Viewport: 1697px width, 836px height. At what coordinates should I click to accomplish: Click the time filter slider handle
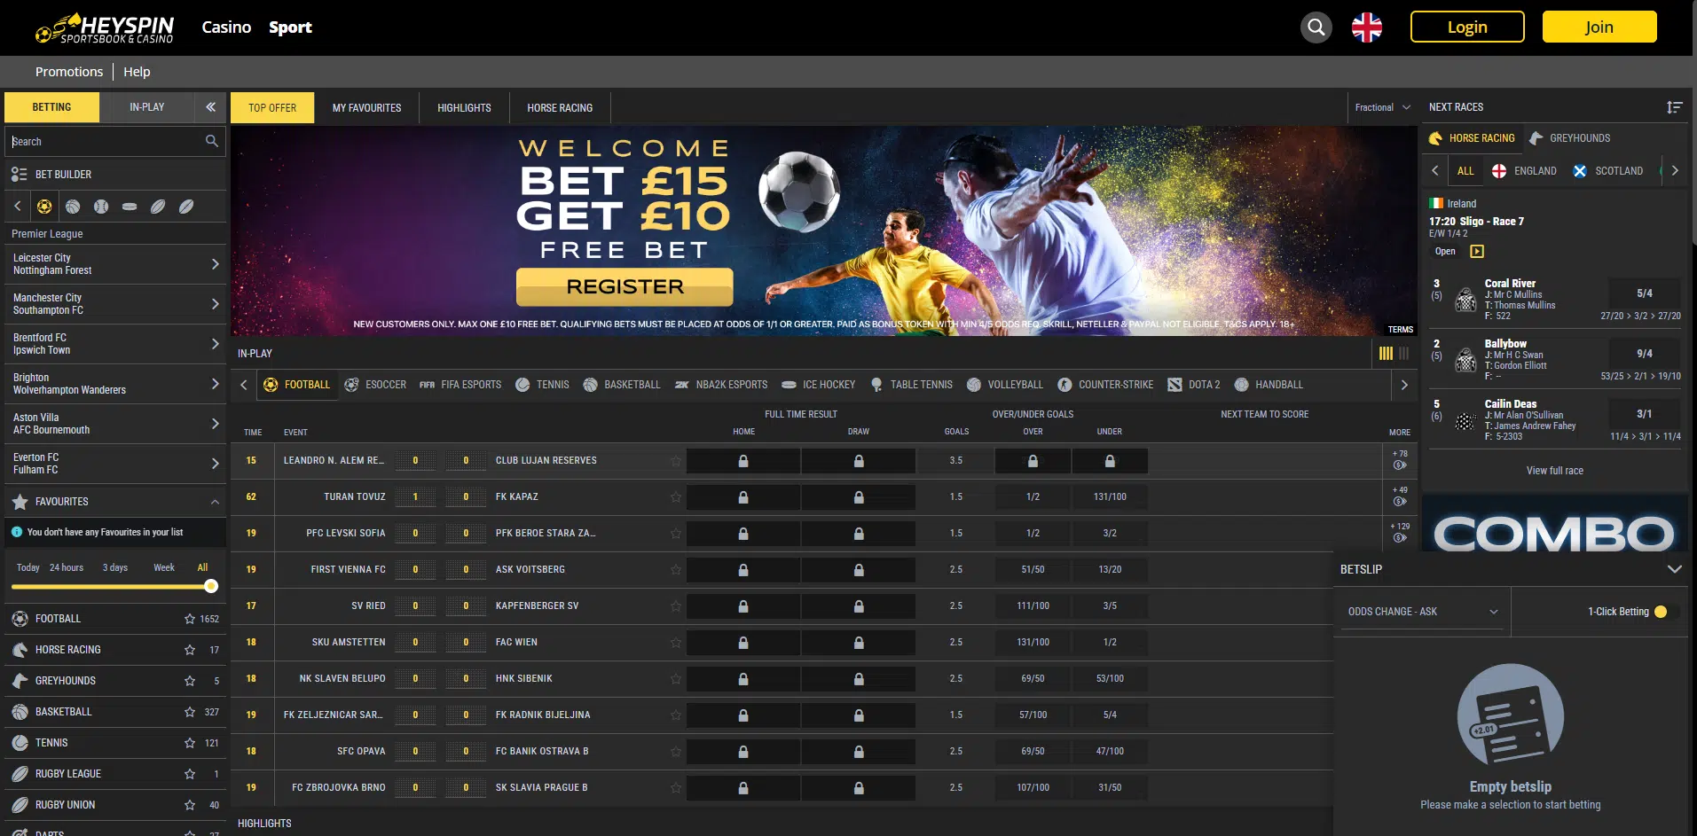[x=210, y=586]
